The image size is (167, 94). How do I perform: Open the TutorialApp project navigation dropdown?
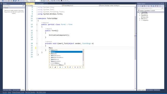coord(44,5)
